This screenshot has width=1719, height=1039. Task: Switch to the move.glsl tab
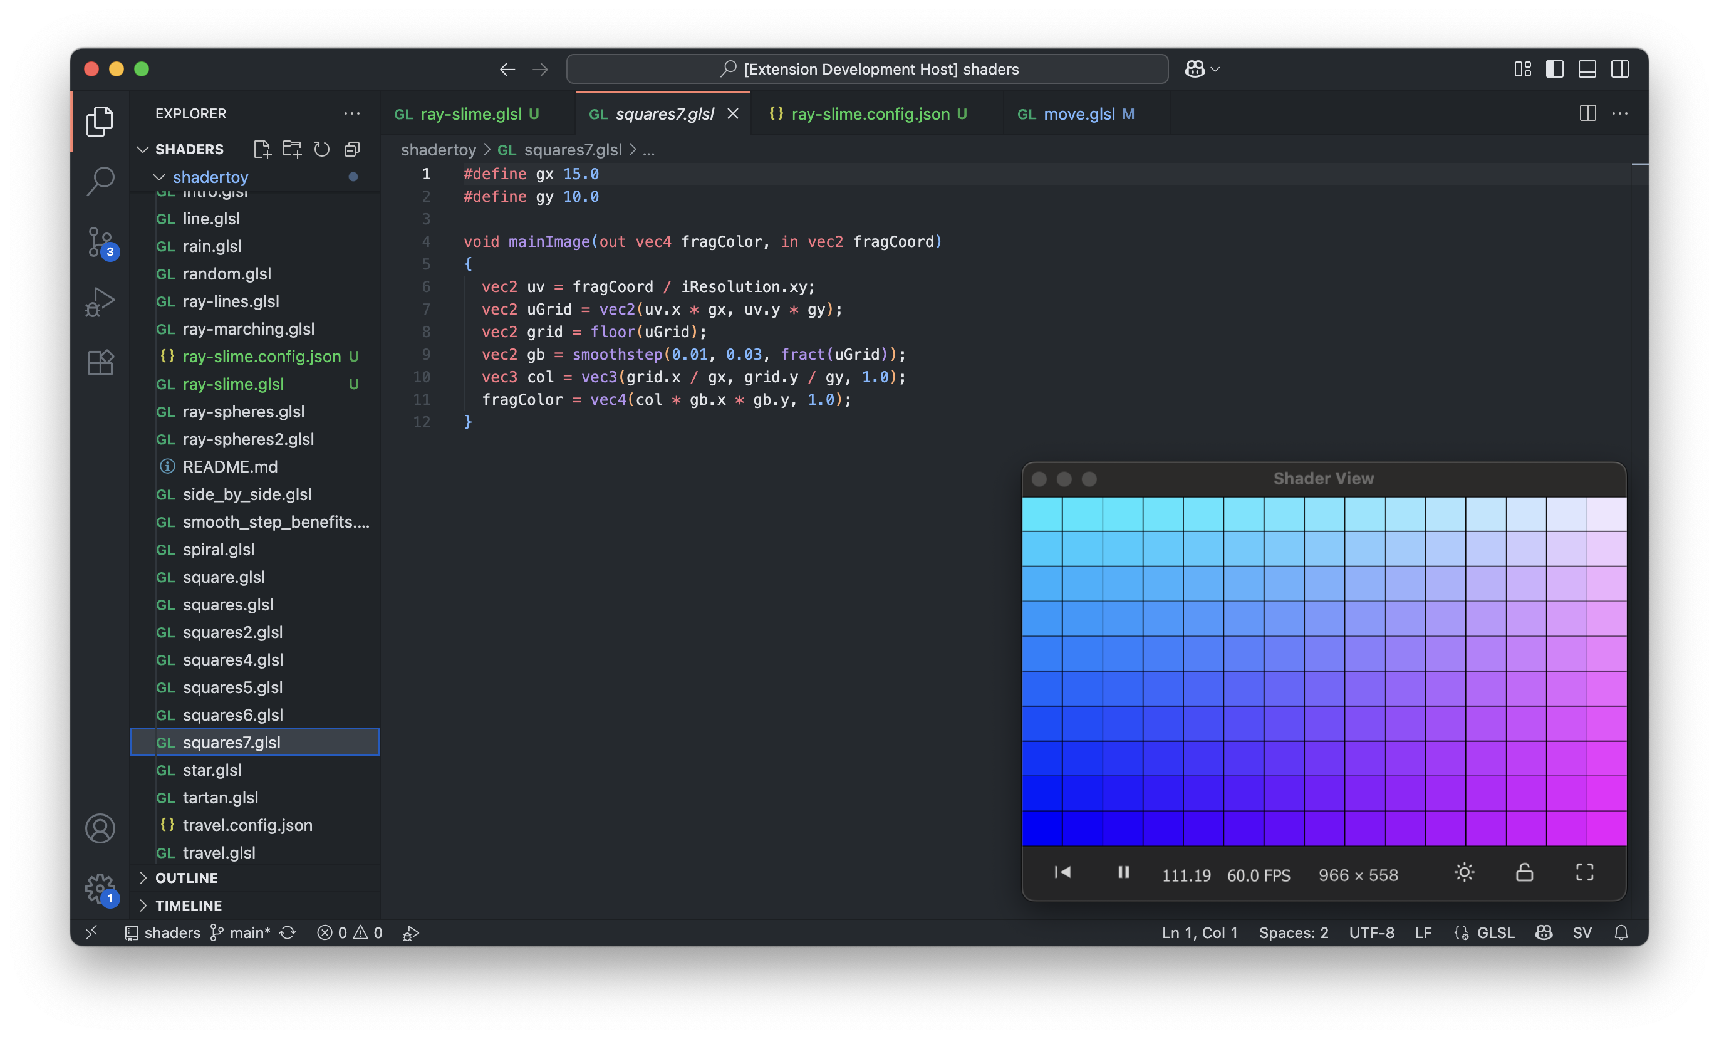coord(1079,114)
